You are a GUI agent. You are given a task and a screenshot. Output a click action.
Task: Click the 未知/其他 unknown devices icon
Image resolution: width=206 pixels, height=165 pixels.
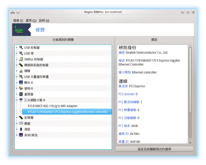tap(21, 135)
